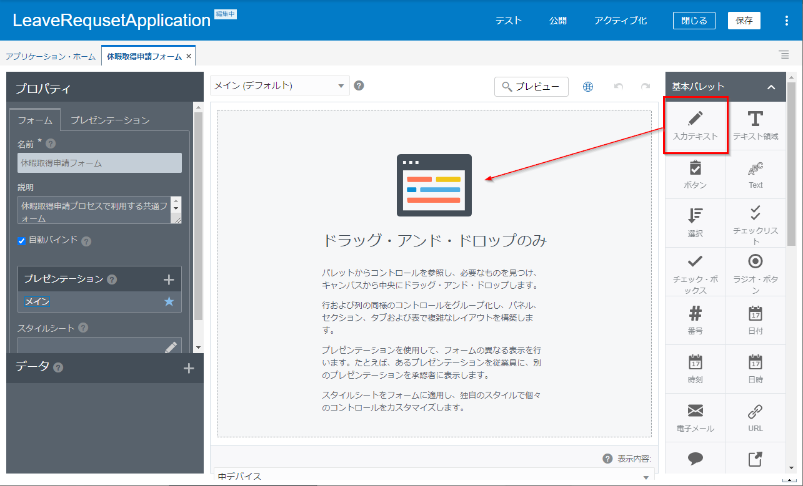Click the 名前 input field
This screenshot has width=803, height=486.
99,163
